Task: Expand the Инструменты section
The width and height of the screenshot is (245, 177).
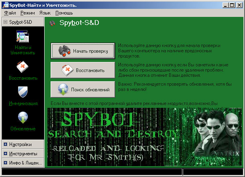Action: click(x=6, y=154)
